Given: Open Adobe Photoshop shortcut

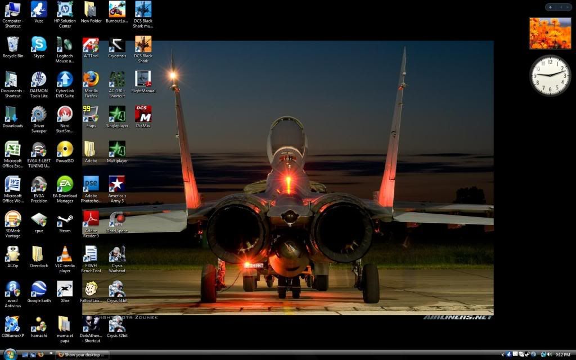Looking at the screenshot, I should click(91, 186).
